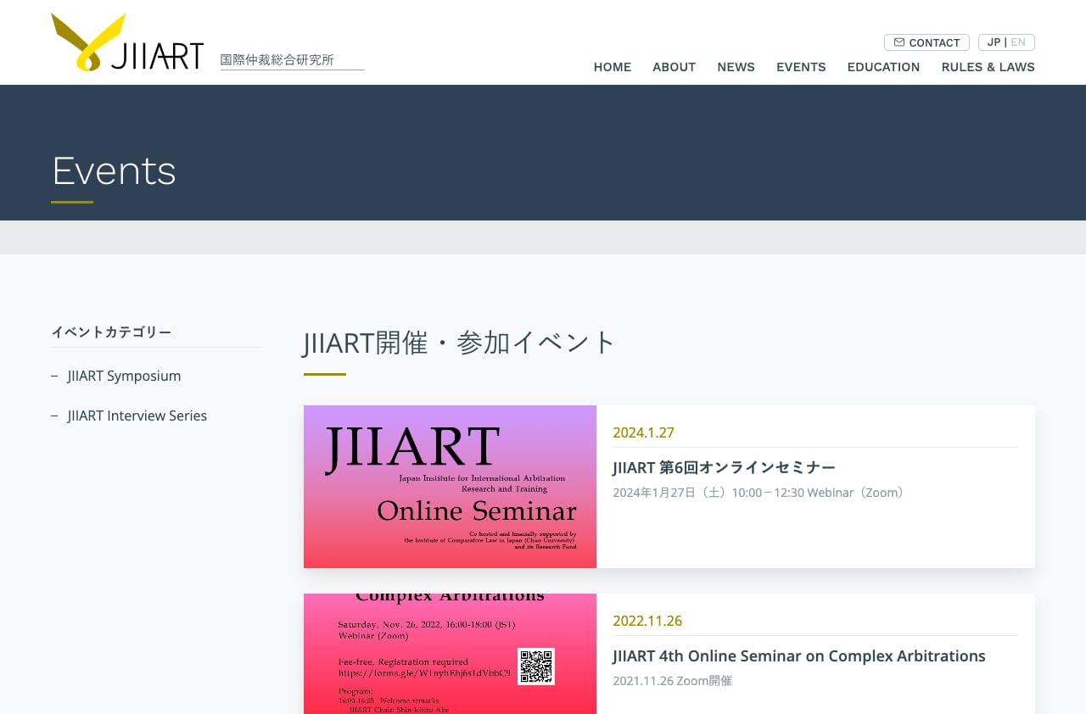Navigate to RULES & LAWS

pyautogui.click(x=988, y=67)
